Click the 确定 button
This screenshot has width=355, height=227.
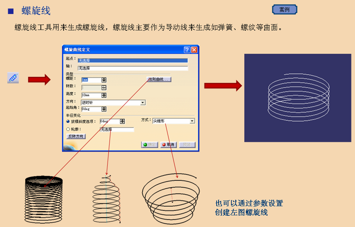click(x=149, y=144)
